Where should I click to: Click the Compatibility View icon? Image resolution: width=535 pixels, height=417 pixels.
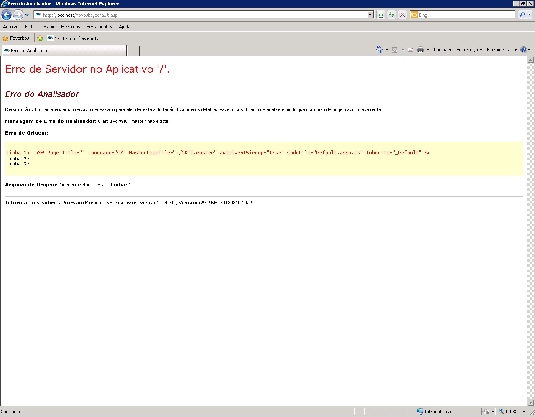(381, 15)
